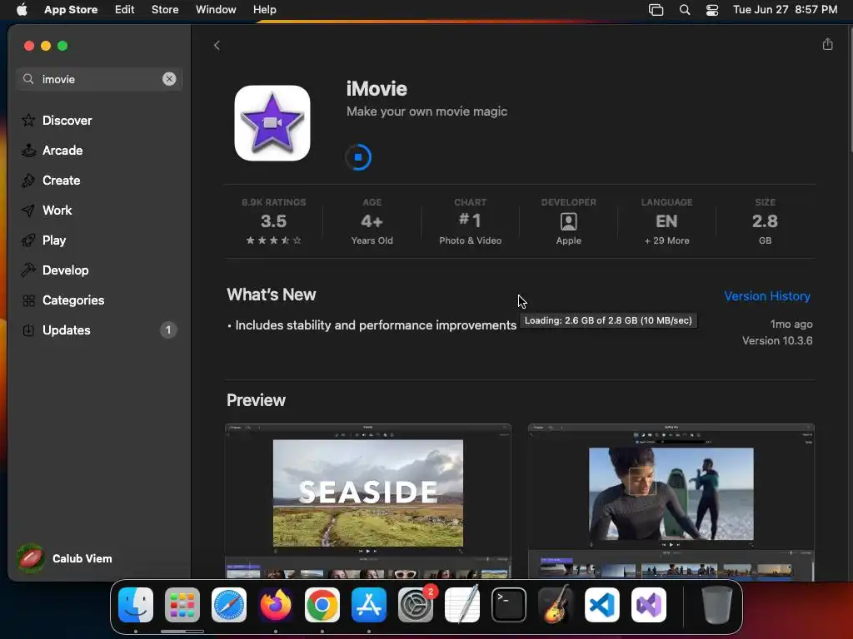Open the Apple developer icon
The height and width of the screenshot is (639, 853).
[568, 221]
